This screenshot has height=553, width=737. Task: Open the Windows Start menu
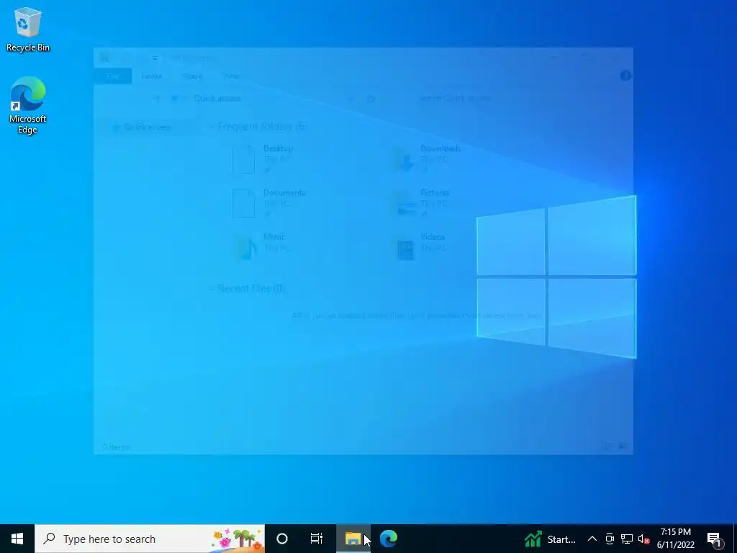click(17, 539)
